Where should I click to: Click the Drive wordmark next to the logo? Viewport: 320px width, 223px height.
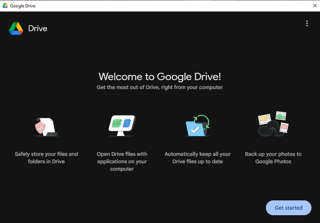click(38, 28)
